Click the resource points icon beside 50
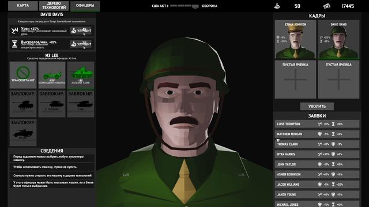Screen dimensions: 369x207 pyautogui.click(x=277, y=6)
